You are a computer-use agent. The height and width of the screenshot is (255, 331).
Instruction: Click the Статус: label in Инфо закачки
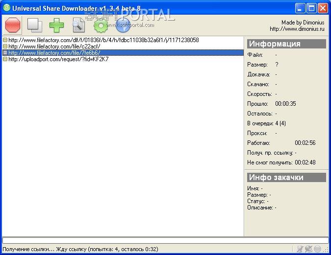pyautogui.click(x=256, y=201)
